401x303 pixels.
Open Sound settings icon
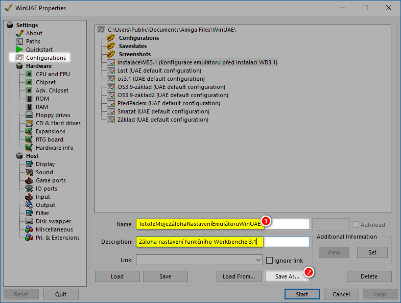coord(29,172)
